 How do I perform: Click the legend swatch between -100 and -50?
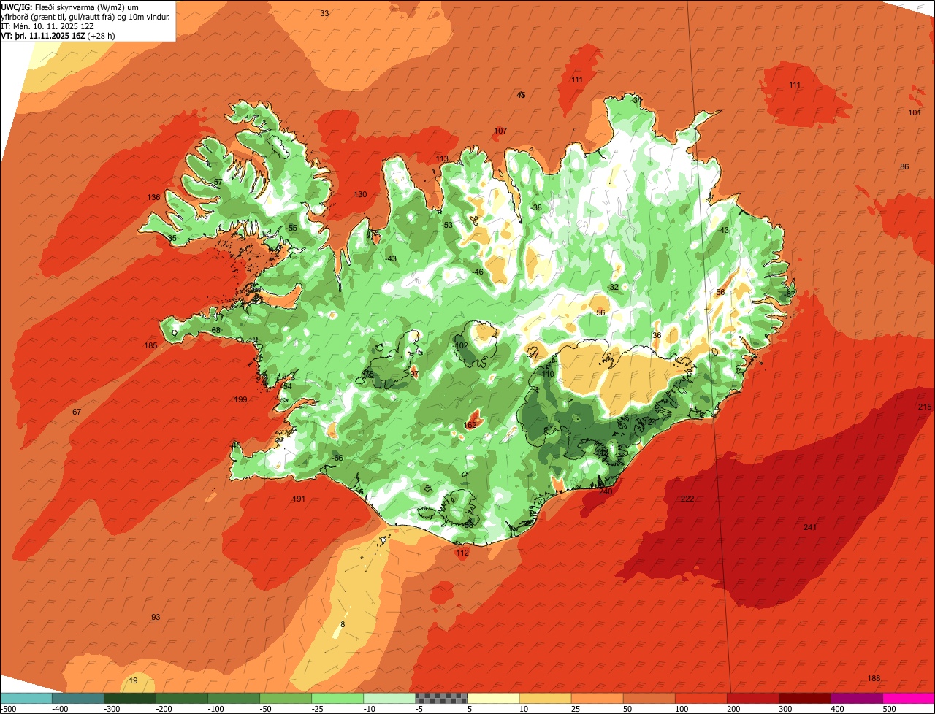(233, 698)
